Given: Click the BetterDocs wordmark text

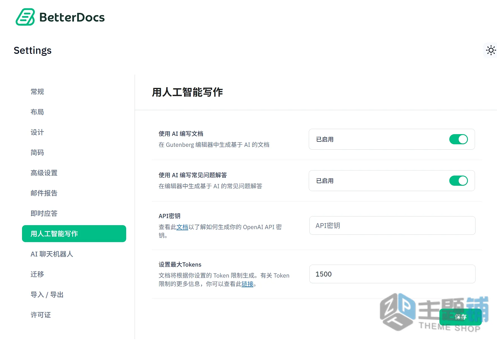Looking at the screenshot, I should tap(72, 17).
